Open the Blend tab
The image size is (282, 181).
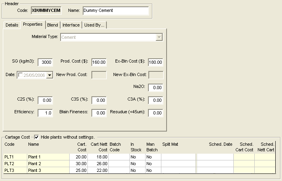point(52,25)
